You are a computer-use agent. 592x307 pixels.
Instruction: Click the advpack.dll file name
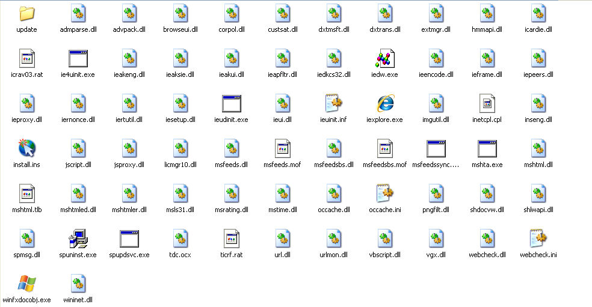click(129, 29)
